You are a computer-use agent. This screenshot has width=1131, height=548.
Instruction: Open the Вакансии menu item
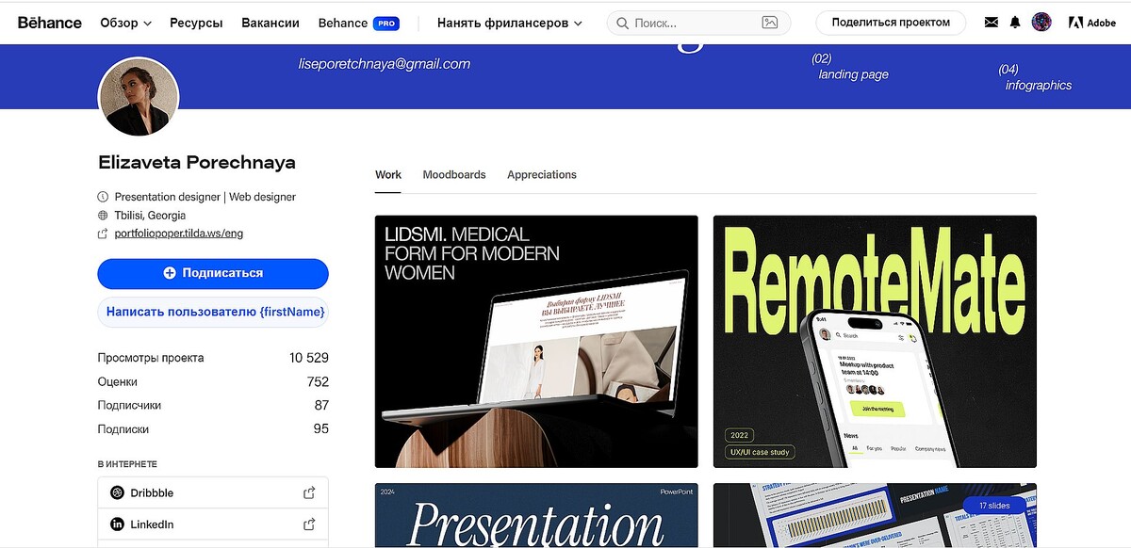(x=270, y=22)
